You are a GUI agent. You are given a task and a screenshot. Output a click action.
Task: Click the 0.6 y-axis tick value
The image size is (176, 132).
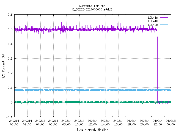pos(10,15)
